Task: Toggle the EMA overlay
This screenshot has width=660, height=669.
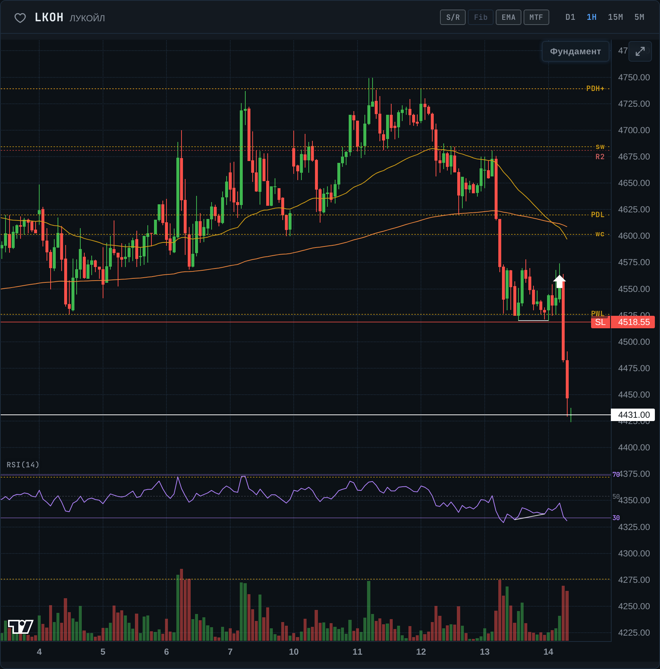Action: coord(509,17)
